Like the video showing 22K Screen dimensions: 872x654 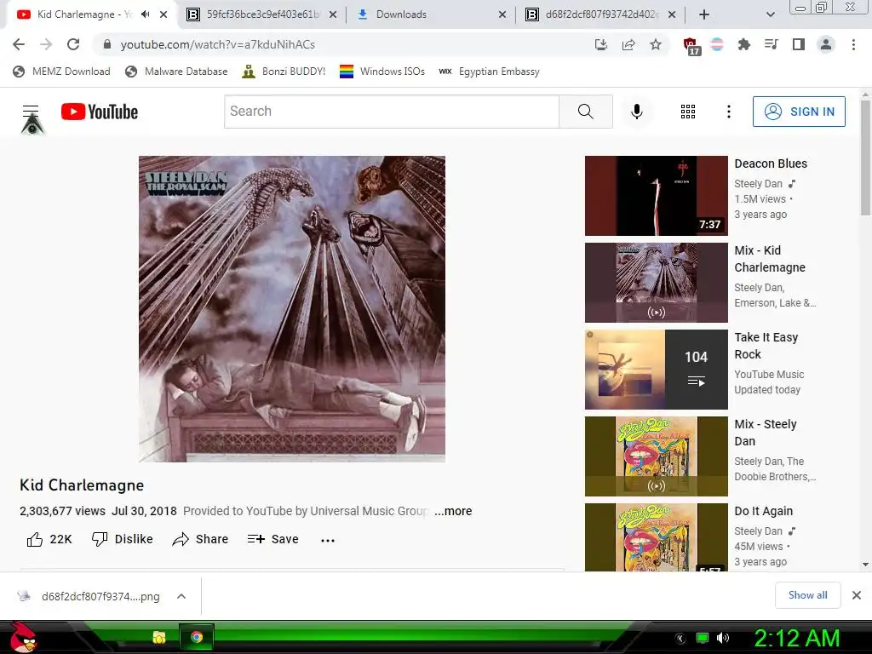[49, 539]
